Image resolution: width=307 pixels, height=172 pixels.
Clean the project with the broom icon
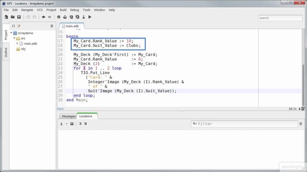click(x=83, y=17)
